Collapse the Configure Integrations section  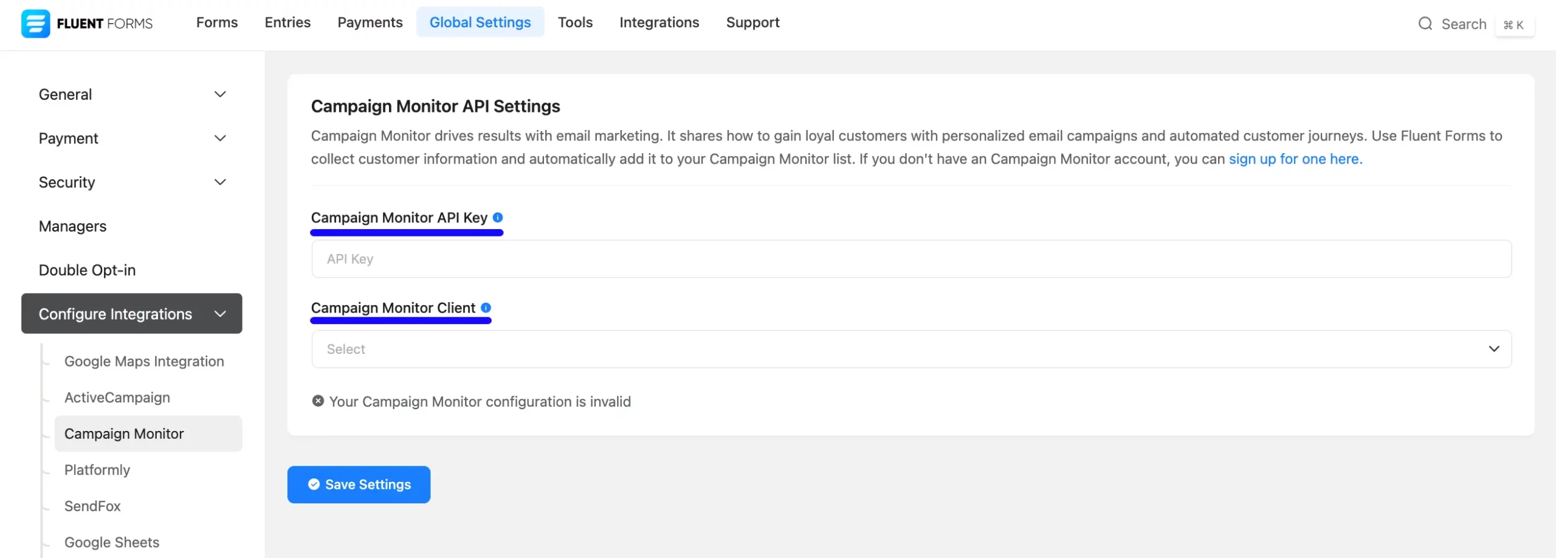point(220,314)
